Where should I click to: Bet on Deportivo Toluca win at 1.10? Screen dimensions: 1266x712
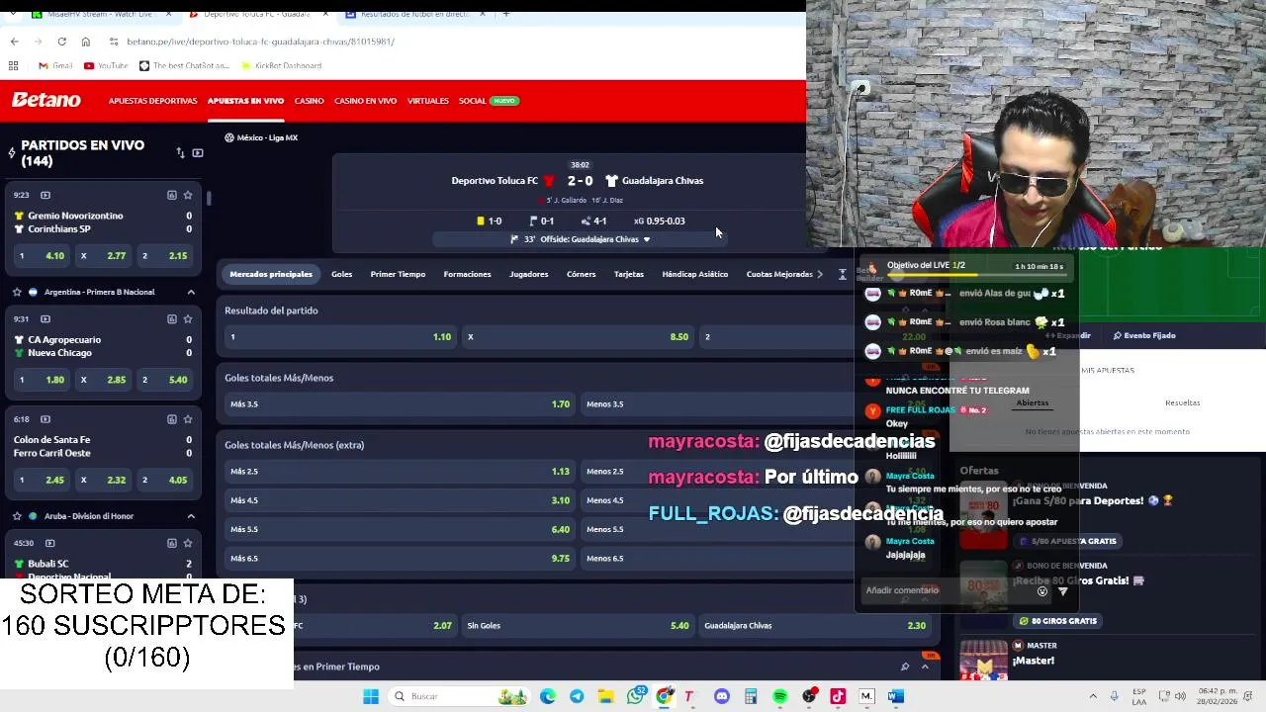pos(340,337)
